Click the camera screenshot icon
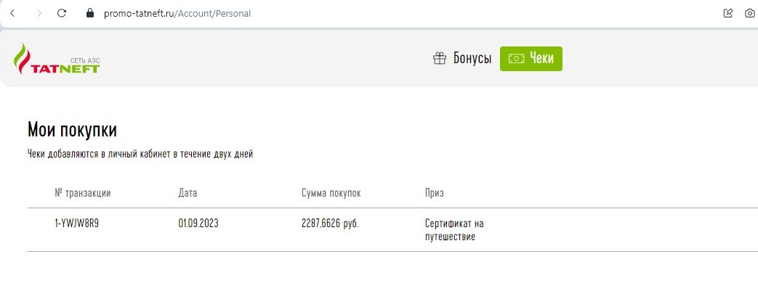Image resolution: width=758 pixels, height=307 pixels. click(x=750, y=14)
